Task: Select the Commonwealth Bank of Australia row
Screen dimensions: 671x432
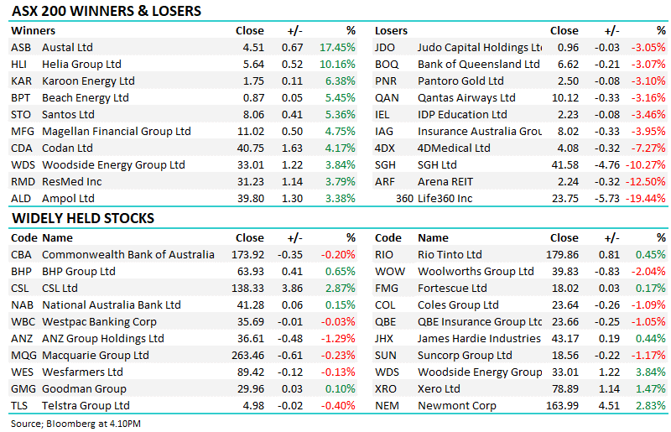Action: click(x=183, y=254)
